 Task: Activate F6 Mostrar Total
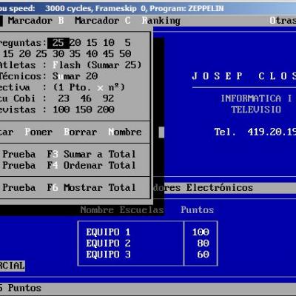[92, 188]
